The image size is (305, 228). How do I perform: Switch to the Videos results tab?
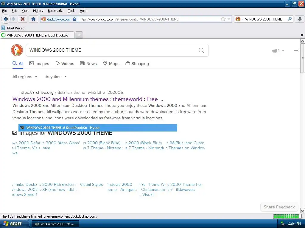point(65,64)
